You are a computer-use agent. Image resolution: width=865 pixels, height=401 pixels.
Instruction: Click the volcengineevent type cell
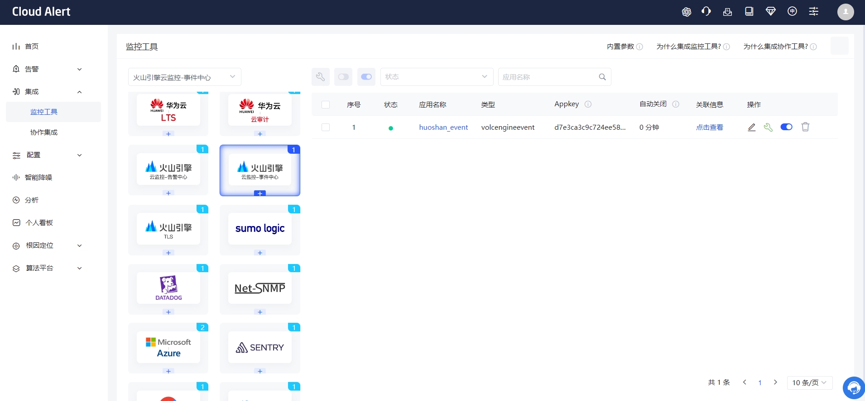point(508,127)
